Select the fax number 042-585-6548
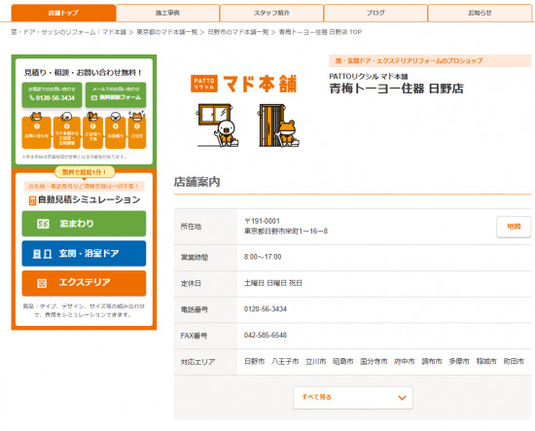 point(266,335)
